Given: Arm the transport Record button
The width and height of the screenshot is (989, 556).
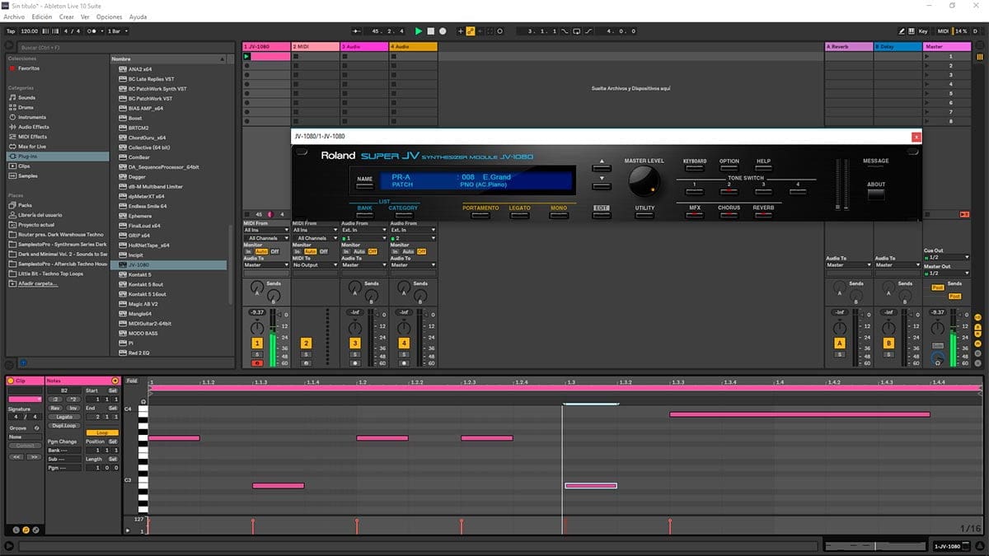Looking at the screenshot, I should pyautogui.click(x=443, y=31).
